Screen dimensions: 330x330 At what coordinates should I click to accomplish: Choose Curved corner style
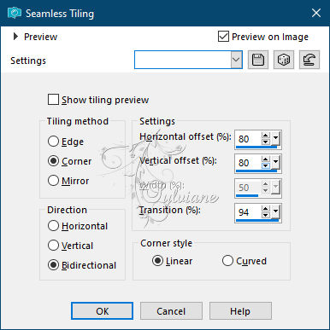click(x=227, y=261)
